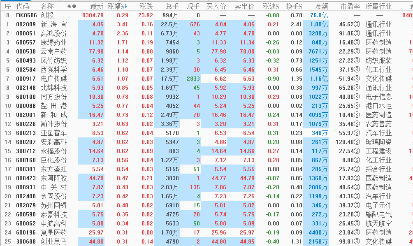Select the stock 电广传媒
The height and width of the screenshot is (246, 413).
(x=54, y=79)
